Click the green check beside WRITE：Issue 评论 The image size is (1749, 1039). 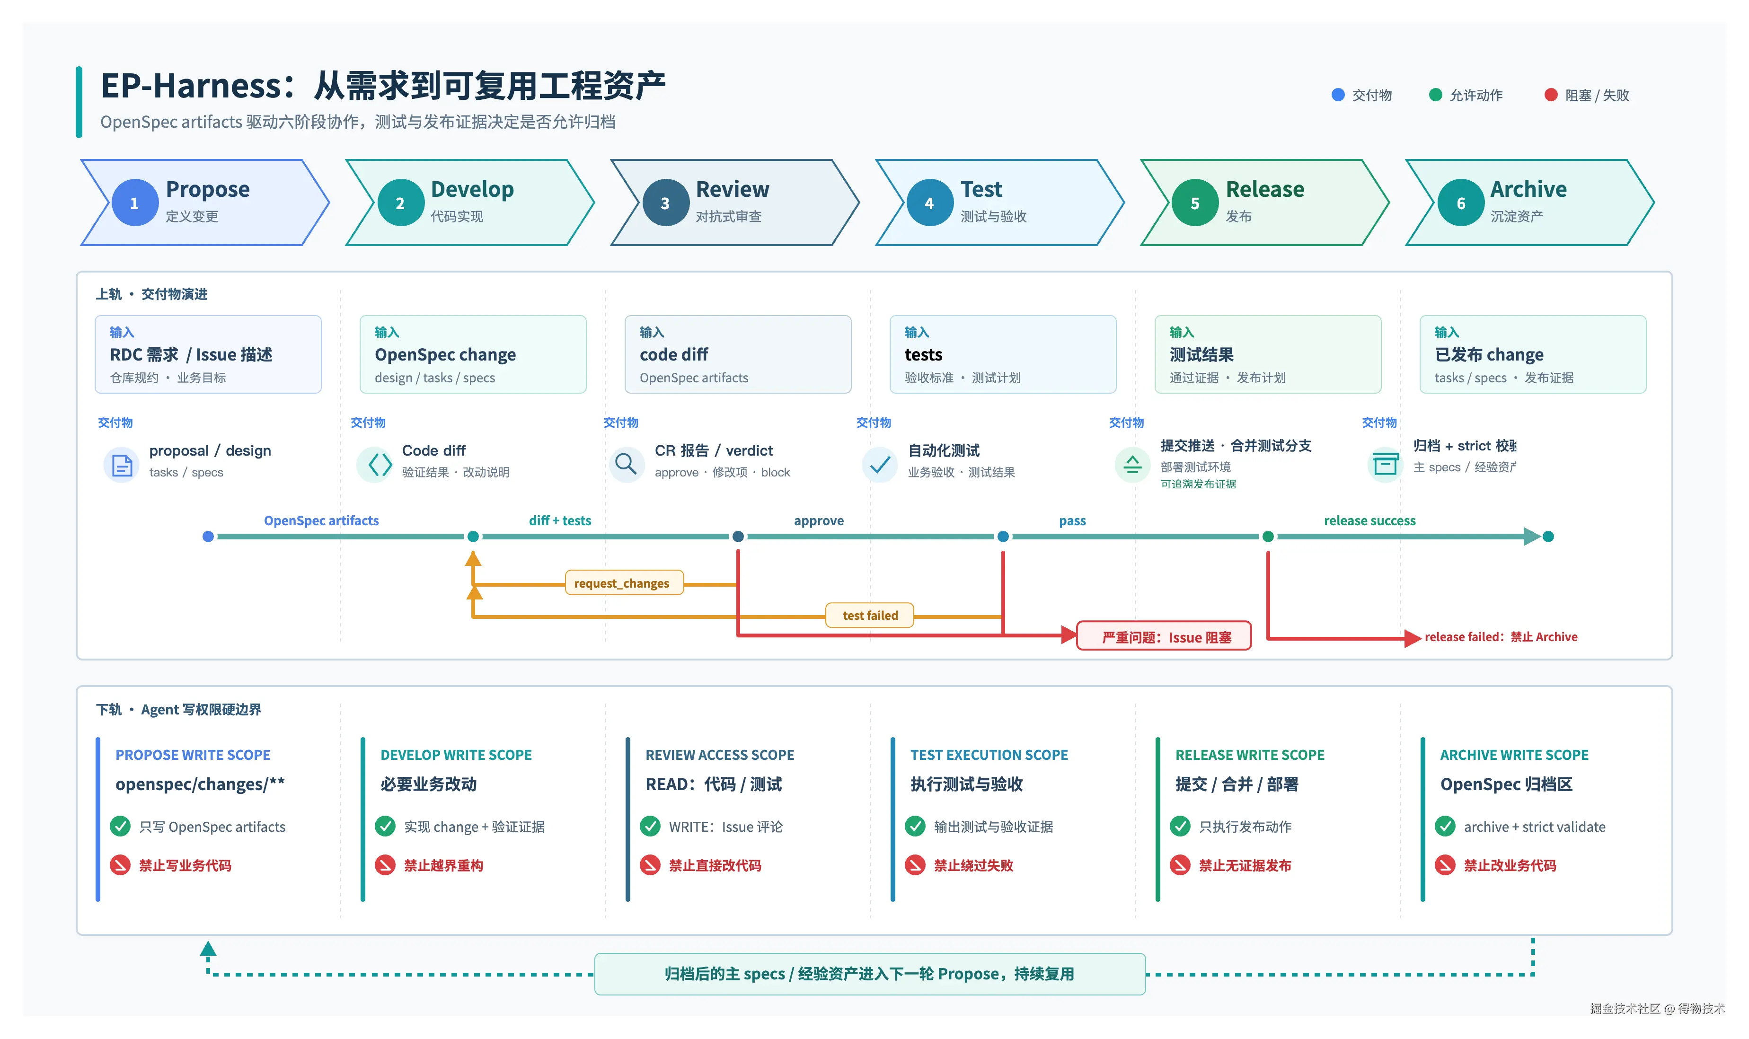(x=651, y=827)
